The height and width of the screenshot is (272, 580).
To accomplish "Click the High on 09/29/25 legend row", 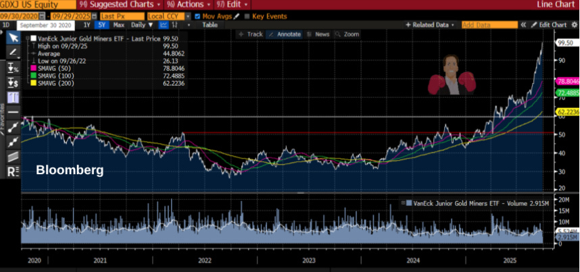I will (x=108, y=46).
